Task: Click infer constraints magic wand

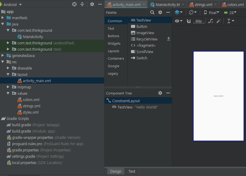Action: tap(219, 21)
